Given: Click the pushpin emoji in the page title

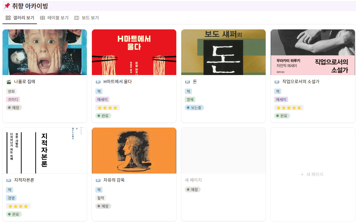Looking at the screenshot, I should [7, 6].
